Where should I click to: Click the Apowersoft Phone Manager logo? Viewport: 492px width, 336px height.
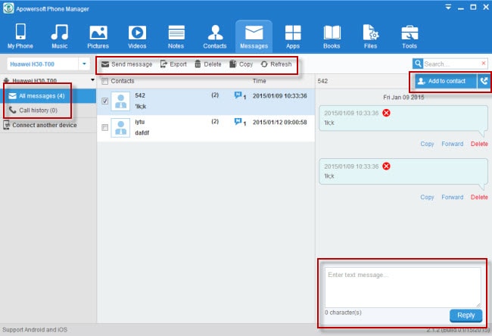(x=8, y=8)
